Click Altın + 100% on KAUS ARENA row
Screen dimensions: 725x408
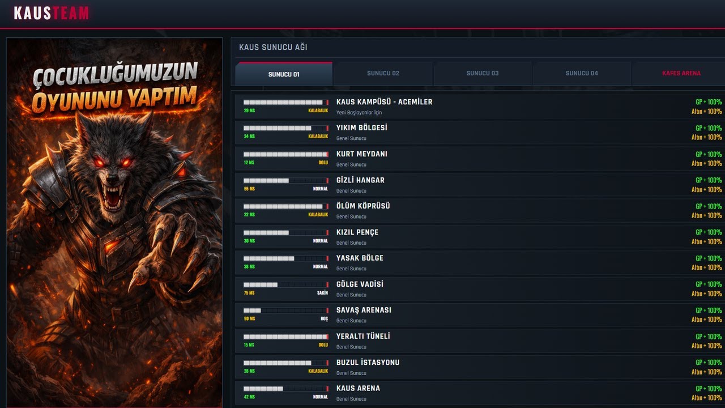pos(707,398)
